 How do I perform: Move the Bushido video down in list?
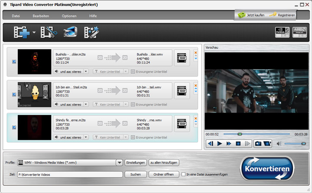click(196, 58)
